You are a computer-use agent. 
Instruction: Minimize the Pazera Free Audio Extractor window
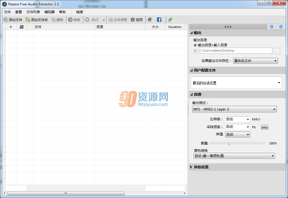(x=261, y=3)
